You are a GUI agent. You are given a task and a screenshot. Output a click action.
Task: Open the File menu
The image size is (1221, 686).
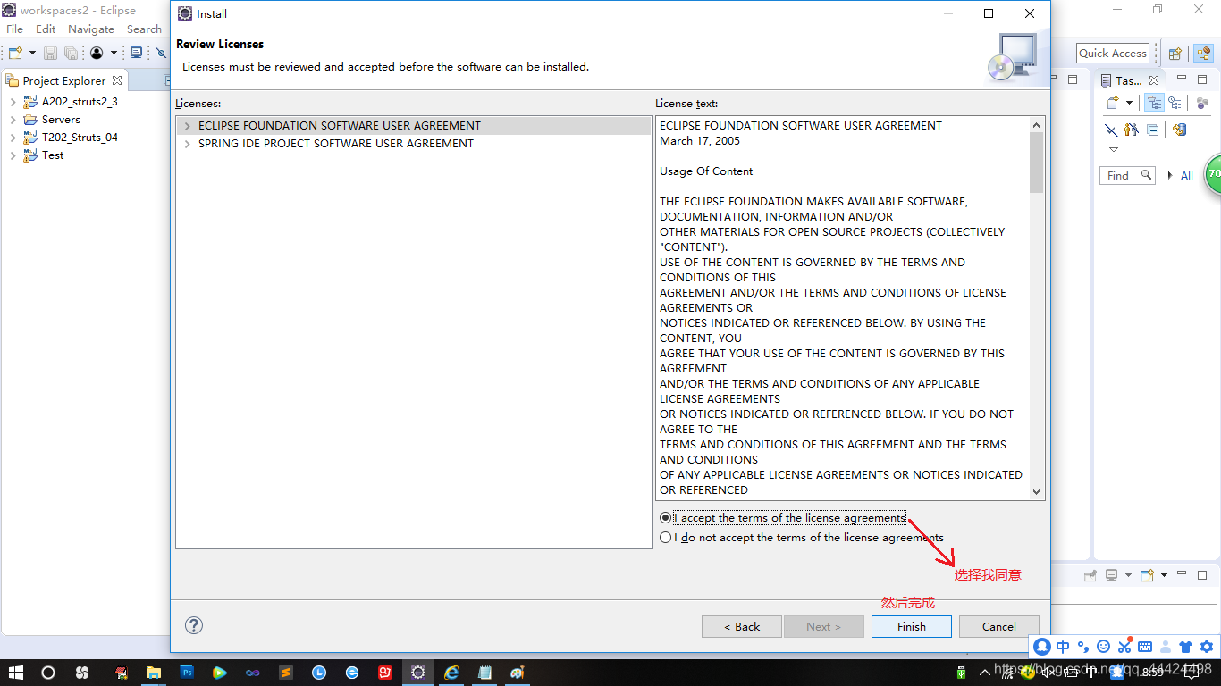(x=14, y=29)
